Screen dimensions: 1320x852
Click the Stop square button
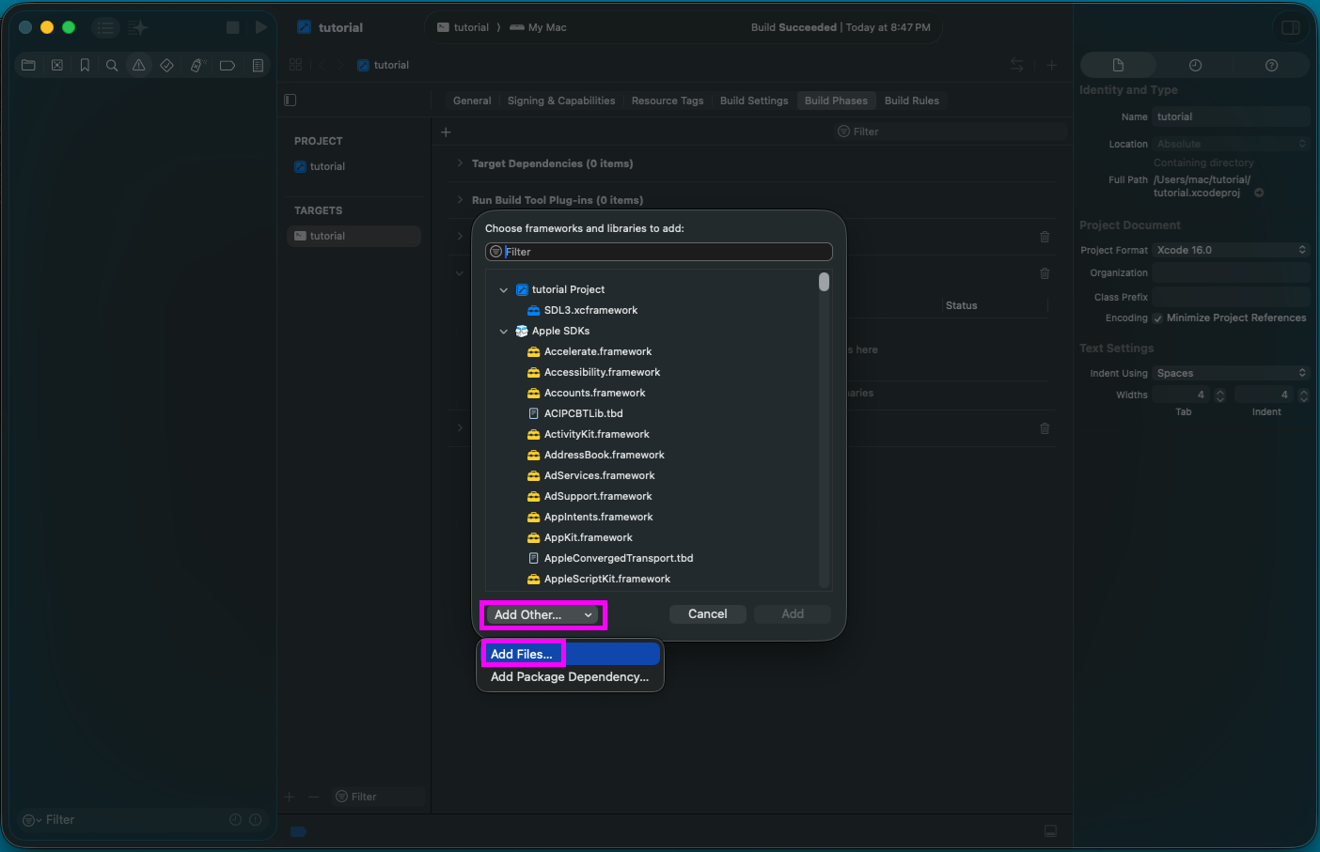pos(233,27)
